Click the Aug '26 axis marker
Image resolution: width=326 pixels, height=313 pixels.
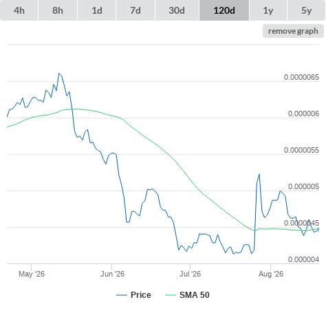(x=271, y=274)
